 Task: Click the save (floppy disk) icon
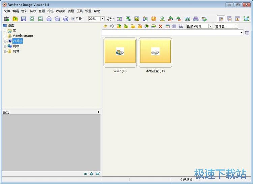click(24, 19)
